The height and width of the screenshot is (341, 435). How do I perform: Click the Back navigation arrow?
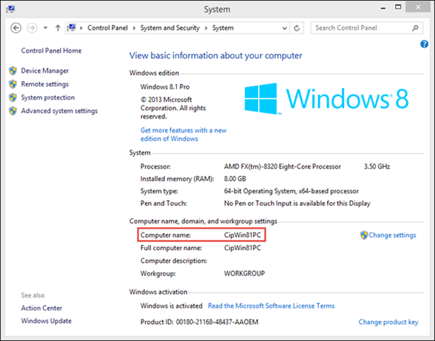pos(16,28)
